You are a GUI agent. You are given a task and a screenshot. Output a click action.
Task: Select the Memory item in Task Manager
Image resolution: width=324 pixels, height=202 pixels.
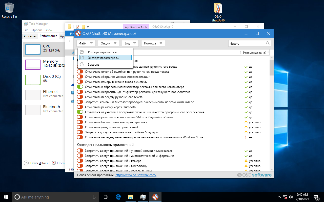[44, 64]
